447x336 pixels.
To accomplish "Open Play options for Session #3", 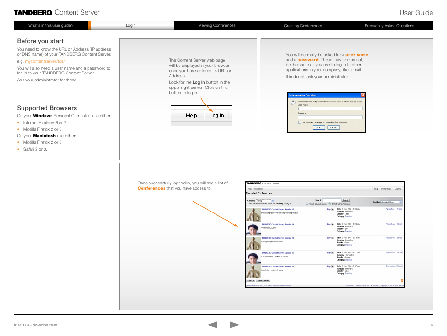I will point(390,238).
